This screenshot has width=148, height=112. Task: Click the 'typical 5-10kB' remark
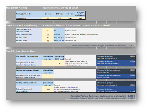71,31
